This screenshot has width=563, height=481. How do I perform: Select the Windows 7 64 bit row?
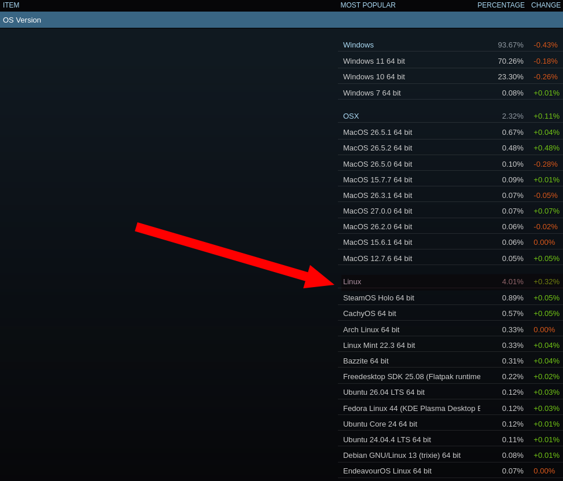[x=450, y=93]
